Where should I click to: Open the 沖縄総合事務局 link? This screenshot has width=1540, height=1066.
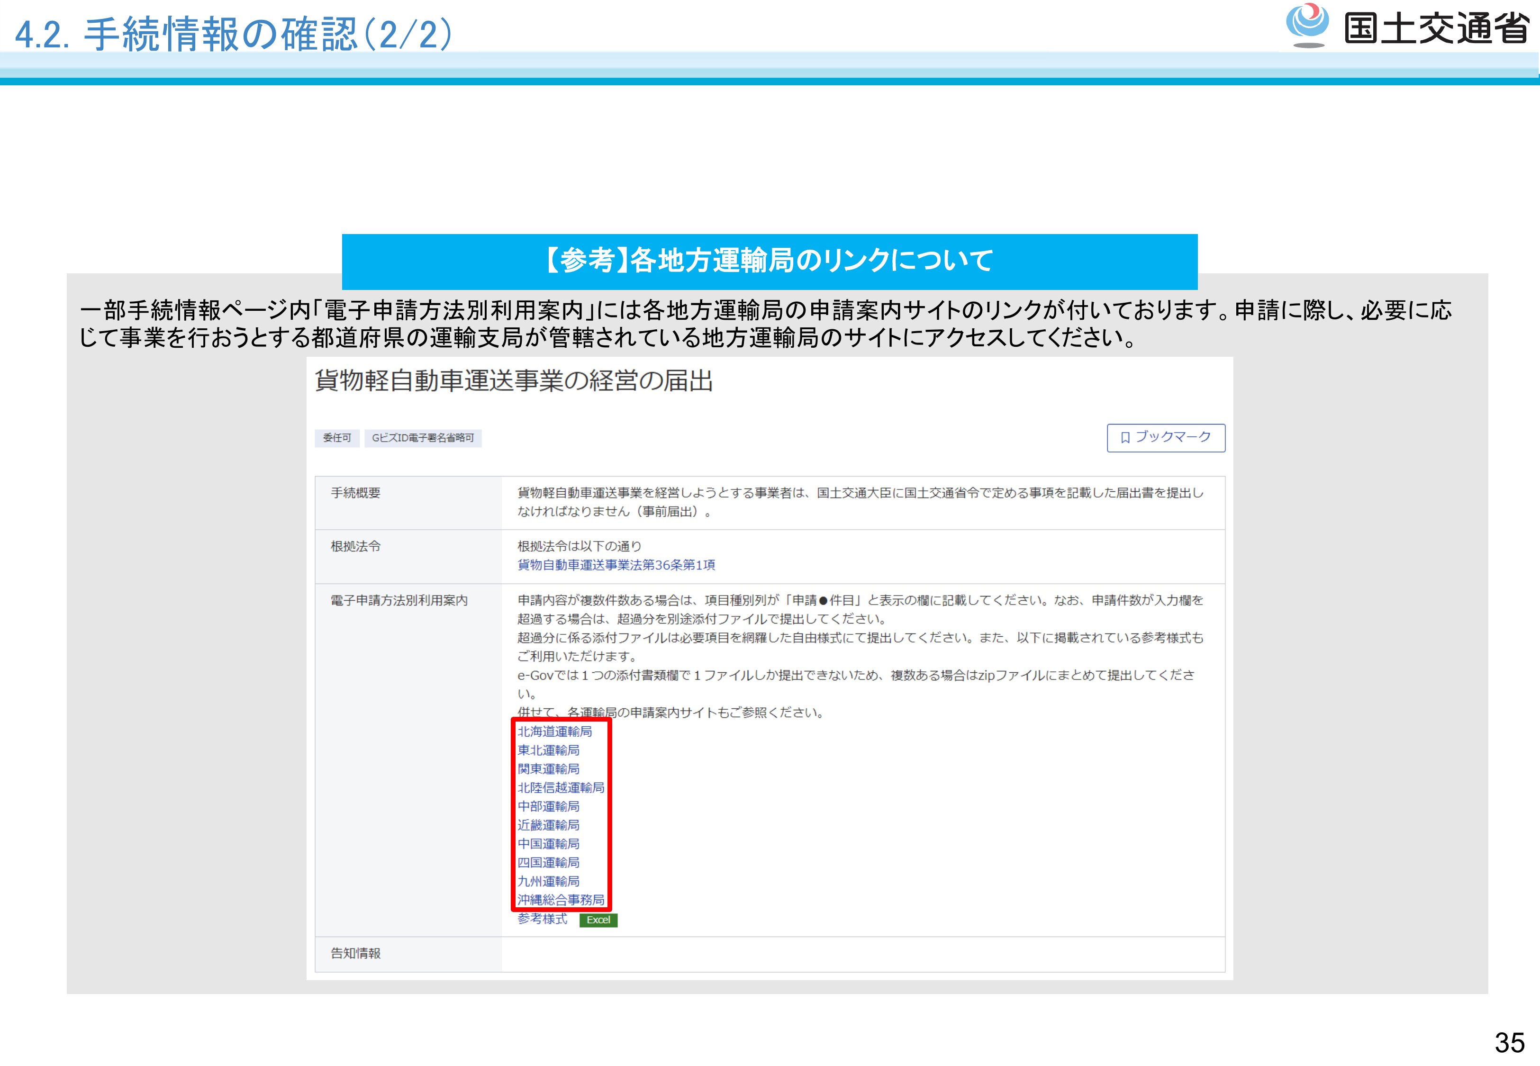point(560,900)
